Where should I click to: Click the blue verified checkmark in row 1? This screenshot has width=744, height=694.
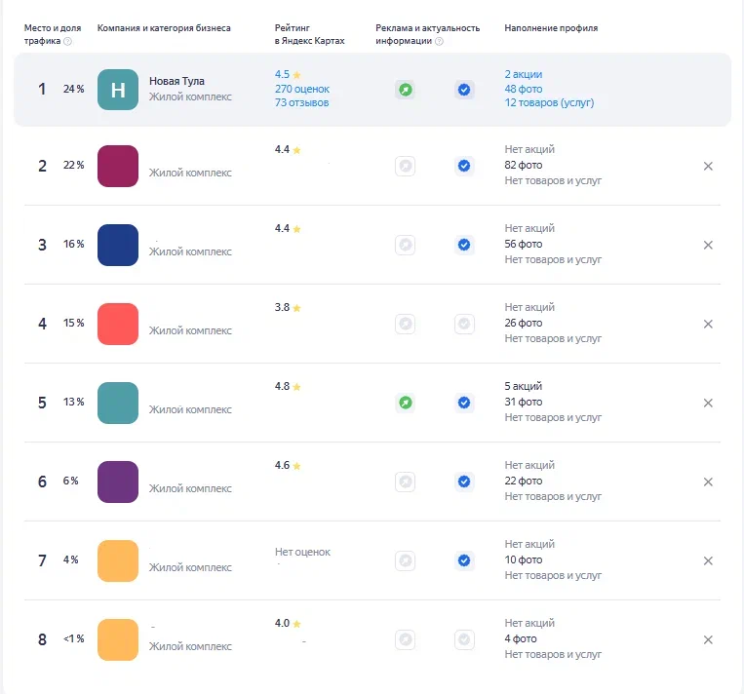point(464,90)
